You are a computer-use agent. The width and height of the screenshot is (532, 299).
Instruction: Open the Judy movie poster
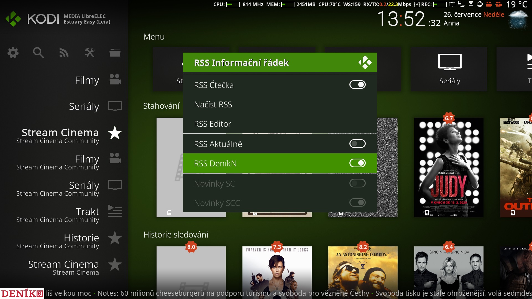[x=449, y=167]
